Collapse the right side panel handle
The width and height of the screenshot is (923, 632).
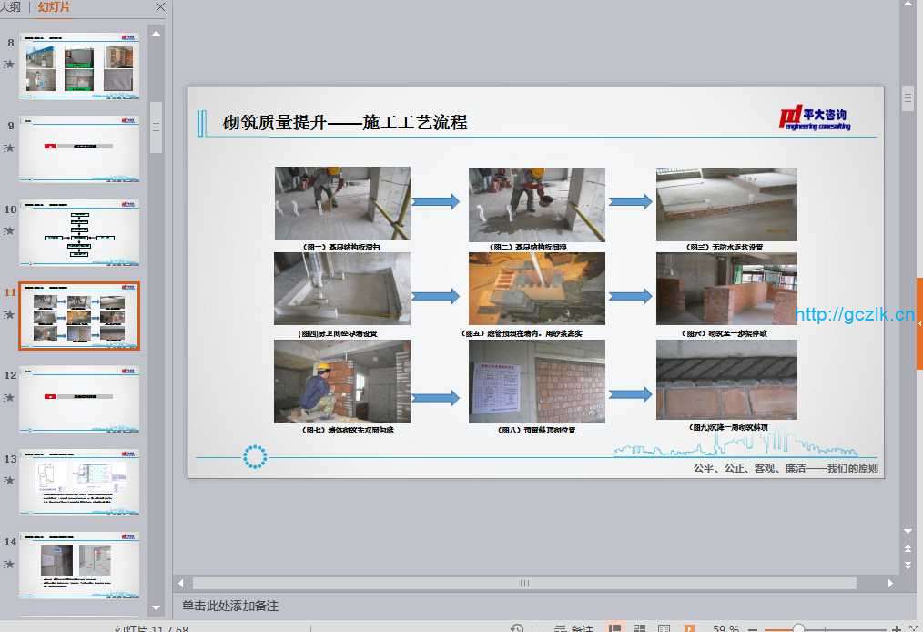coord(918,323)
